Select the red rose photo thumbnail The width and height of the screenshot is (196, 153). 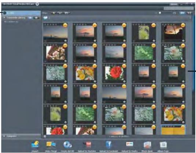[x=114, y=73]
